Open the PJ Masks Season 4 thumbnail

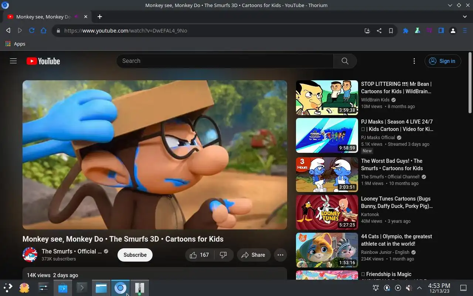[x=327, y=135]
